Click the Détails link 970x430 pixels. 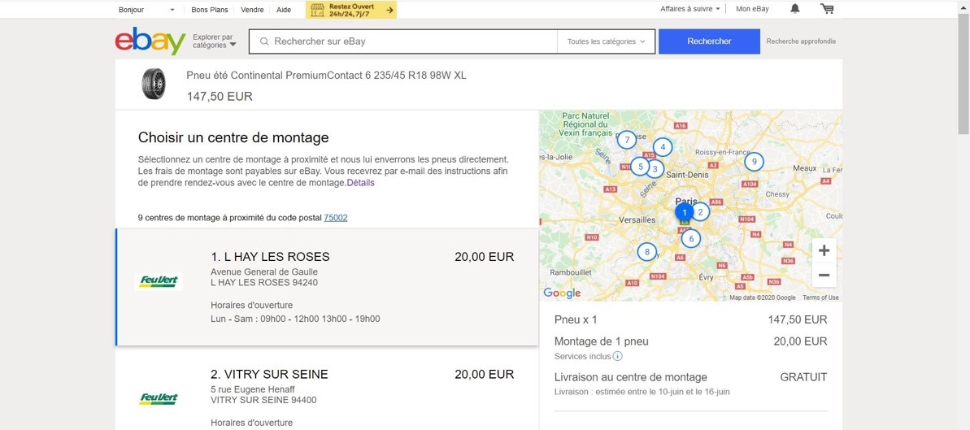point(361,183)
